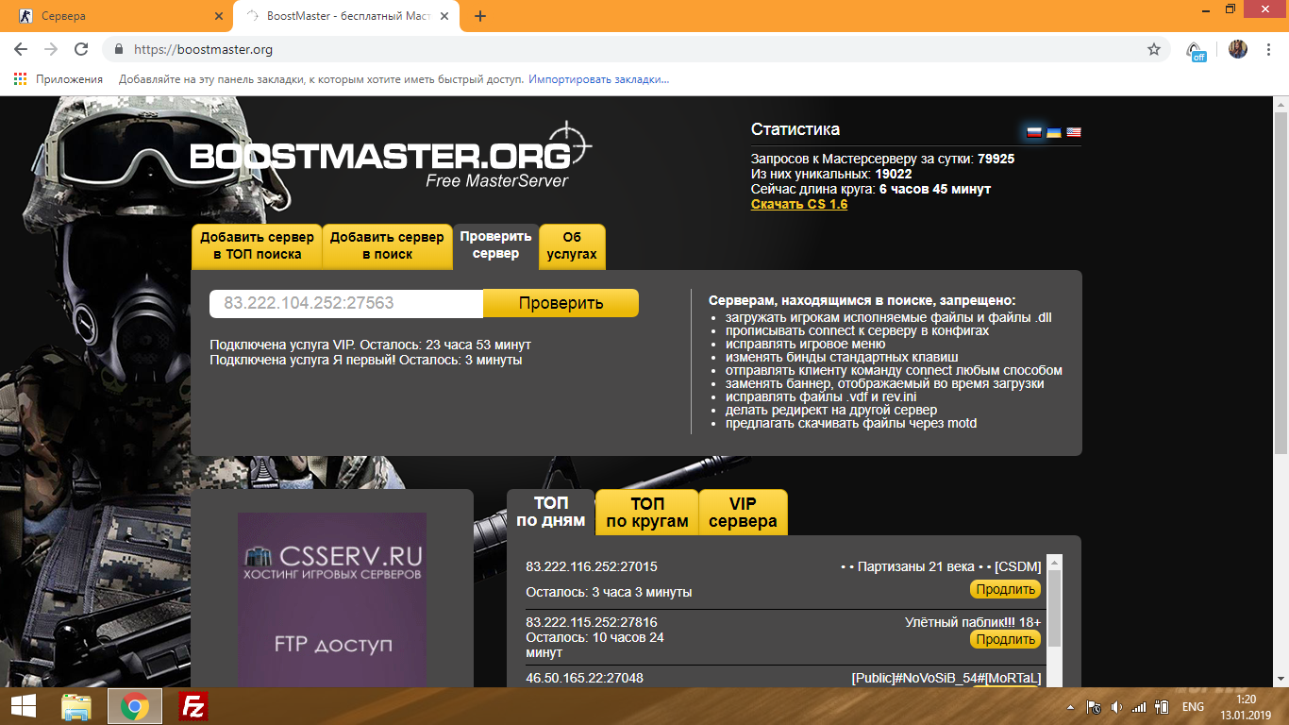The height and width of the screenshot is (725, 1289).
Task: Click the 'Запросов к Мастерсерверу за сутки' line
Action: pos(882,159)
